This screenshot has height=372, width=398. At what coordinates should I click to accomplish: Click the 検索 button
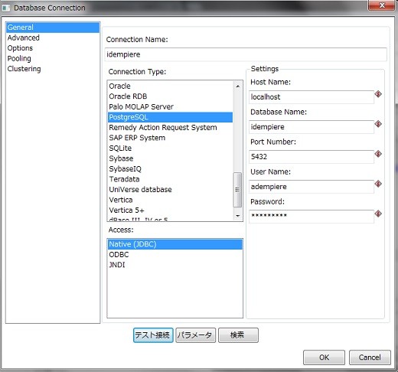pyautogui.click(x=238, y=335)
